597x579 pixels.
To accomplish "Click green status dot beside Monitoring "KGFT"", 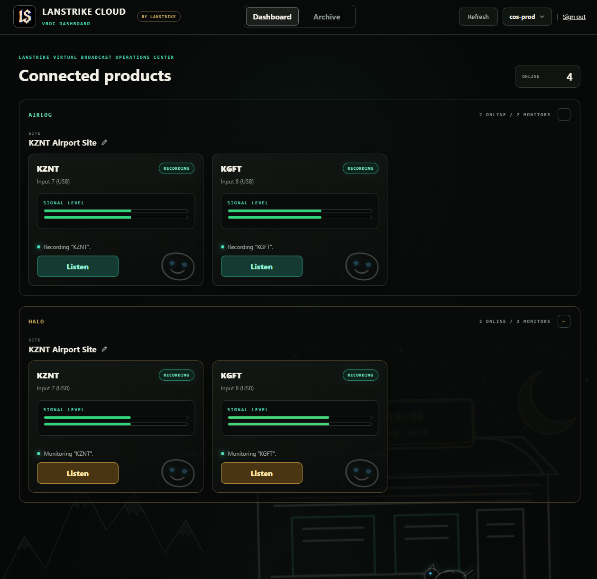I will coord(223,453).
